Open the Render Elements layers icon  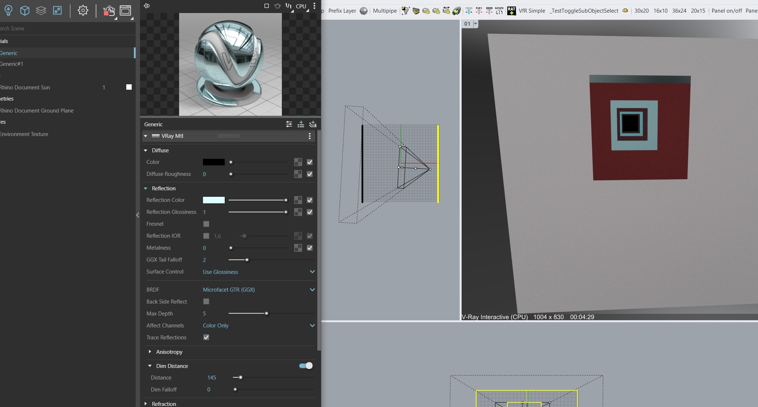coord(41,10)
